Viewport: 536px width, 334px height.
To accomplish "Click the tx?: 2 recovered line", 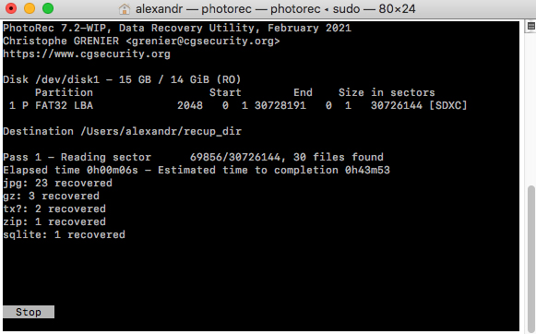I will 54,209.
